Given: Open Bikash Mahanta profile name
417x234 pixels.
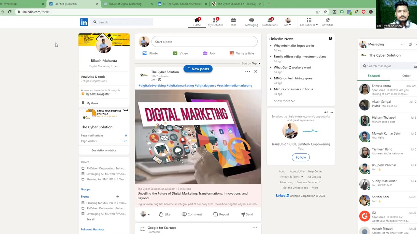Looking at the screenshot, I should 104,60.
